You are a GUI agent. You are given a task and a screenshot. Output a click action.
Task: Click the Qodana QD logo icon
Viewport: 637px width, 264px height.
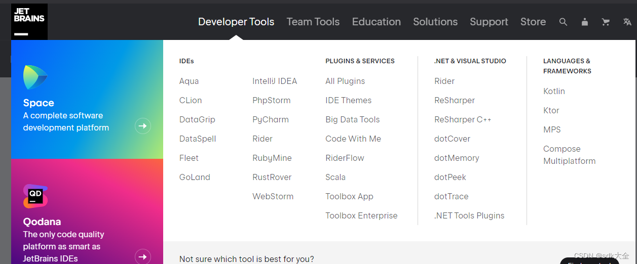point(35,196)
